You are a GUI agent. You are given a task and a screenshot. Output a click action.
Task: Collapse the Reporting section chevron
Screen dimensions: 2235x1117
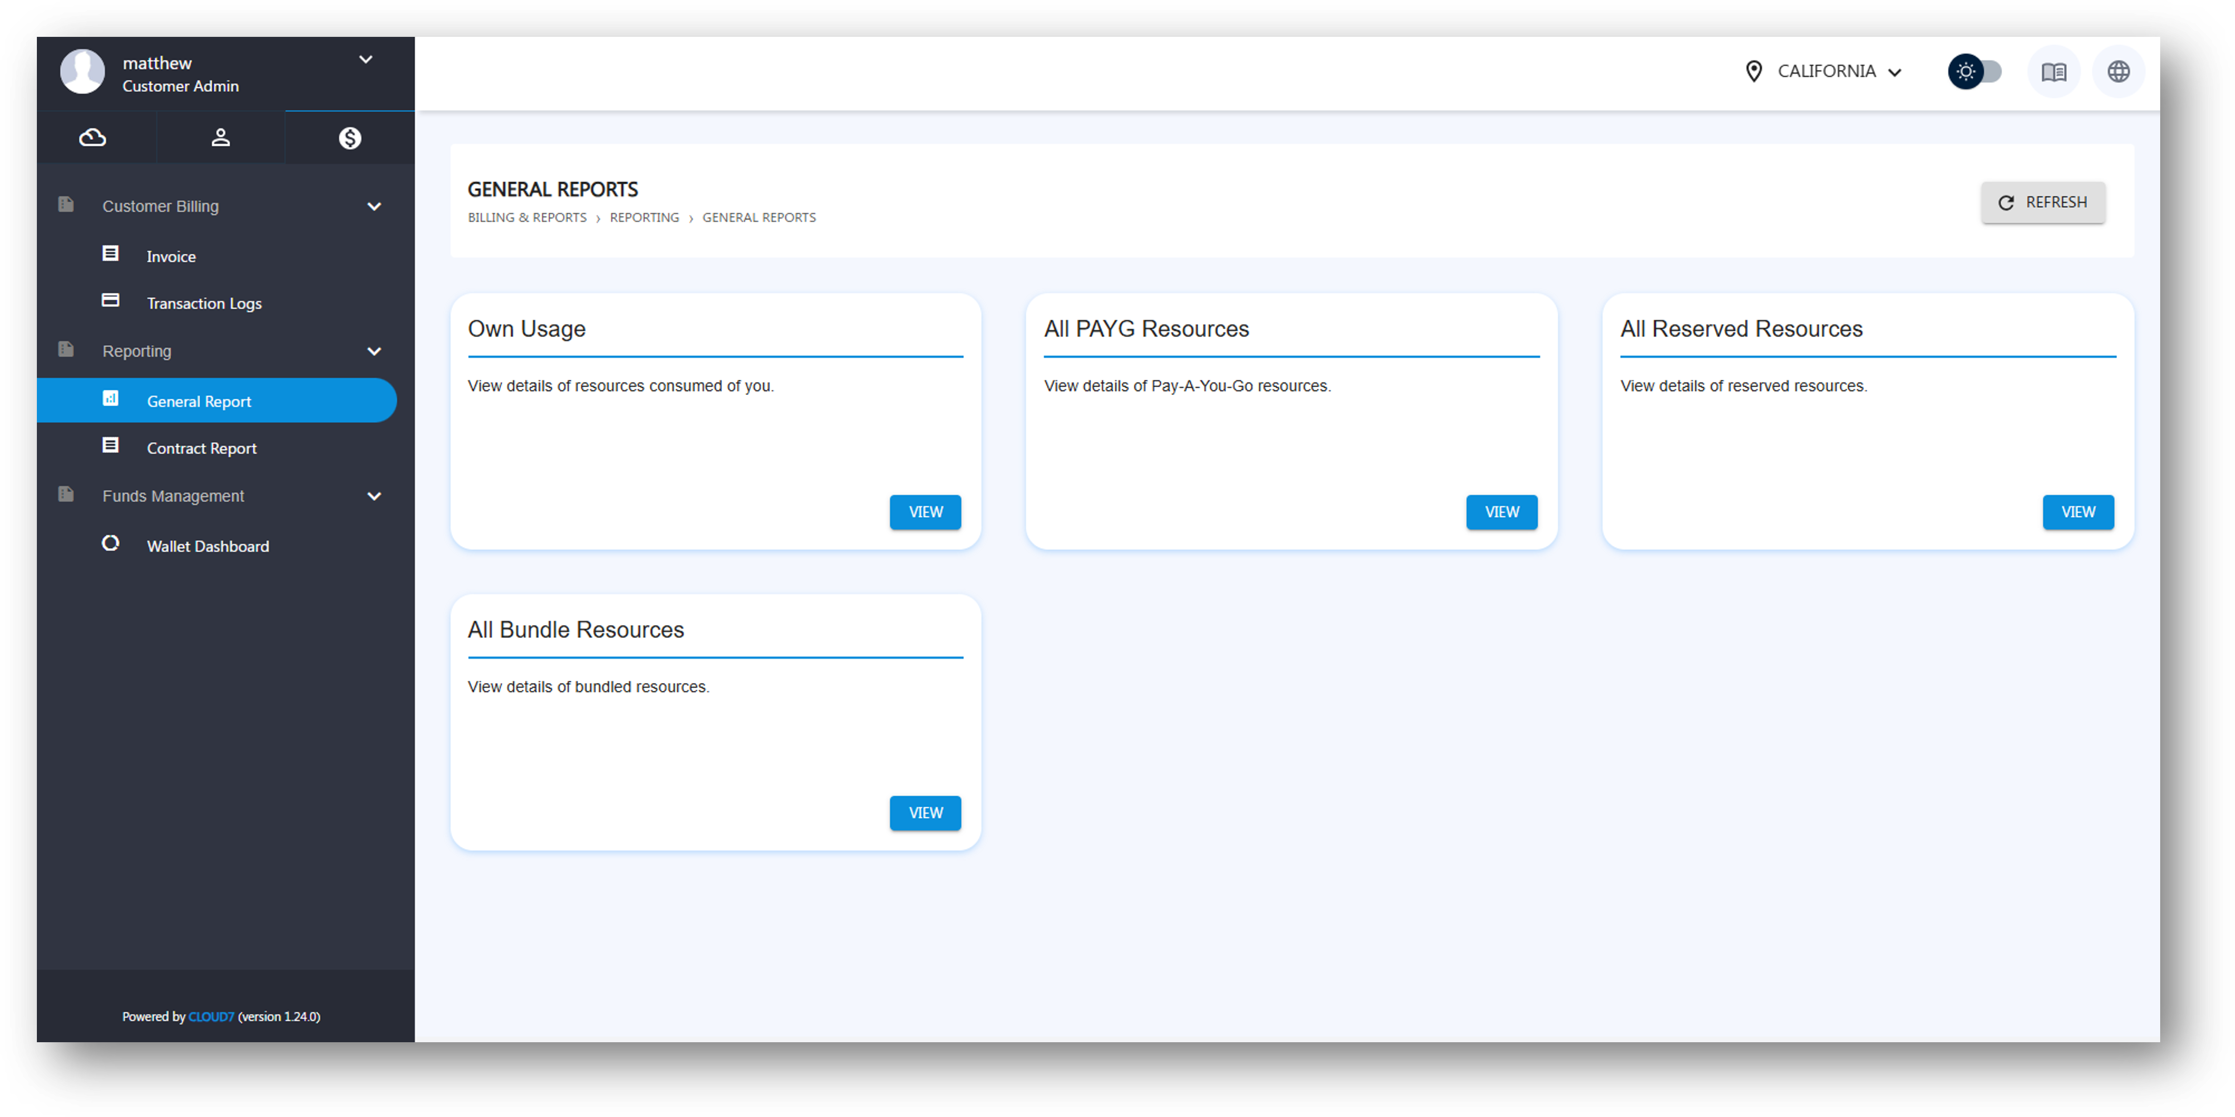coord(374,351)
